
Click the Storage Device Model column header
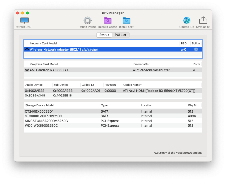[40, 105]
